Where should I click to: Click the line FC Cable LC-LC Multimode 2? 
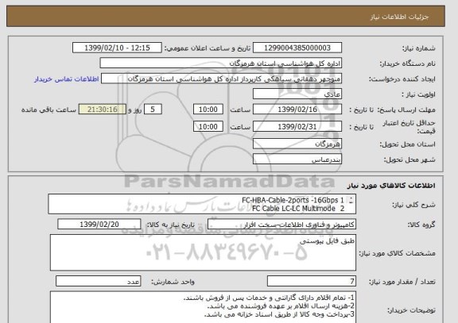[298, 209]
